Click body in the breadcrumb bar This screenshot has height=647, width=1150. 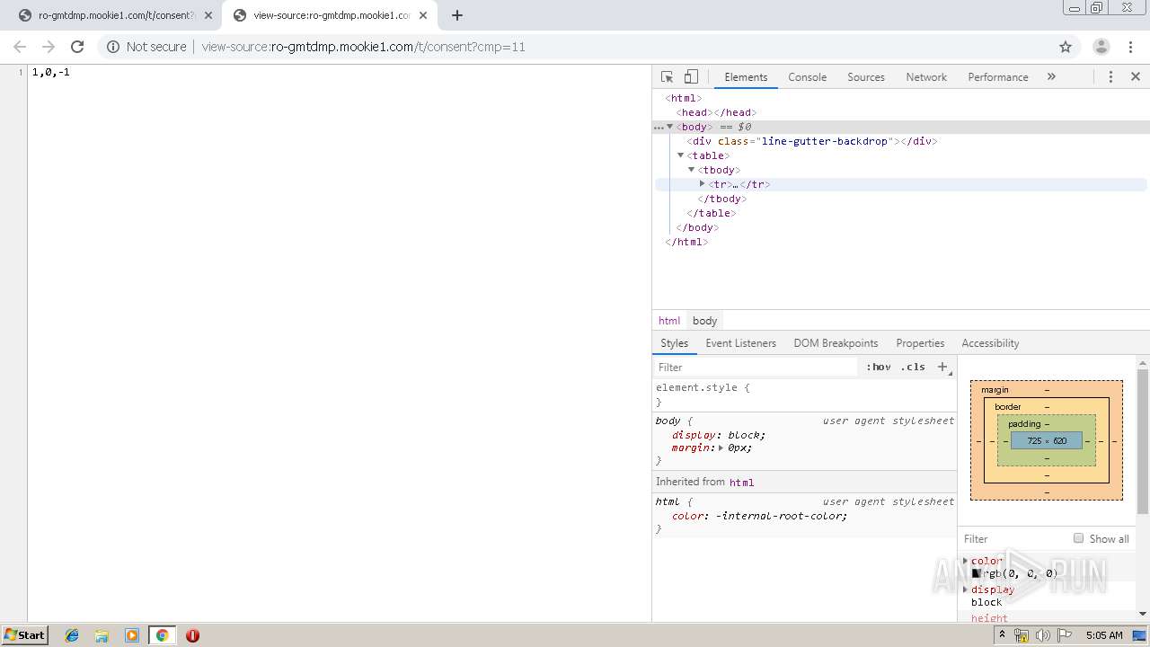[x=704, y=321]
